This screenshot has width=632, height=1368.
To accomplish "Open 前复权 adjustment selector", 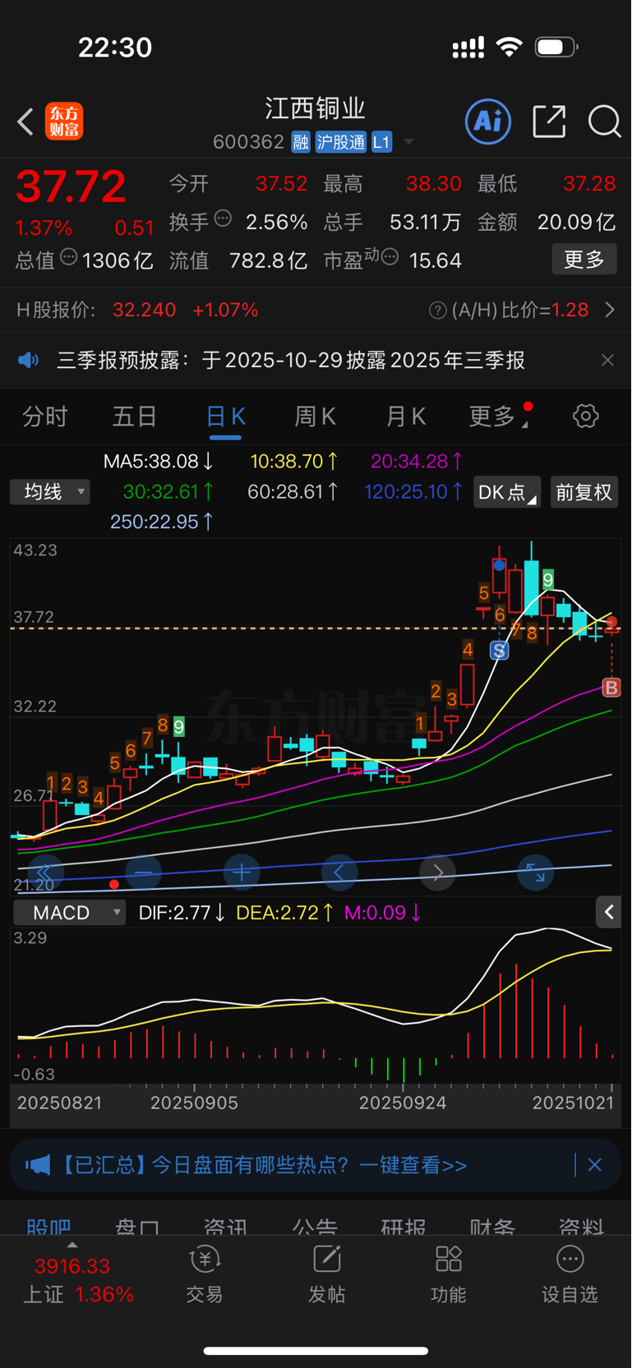I will point(584,492).
